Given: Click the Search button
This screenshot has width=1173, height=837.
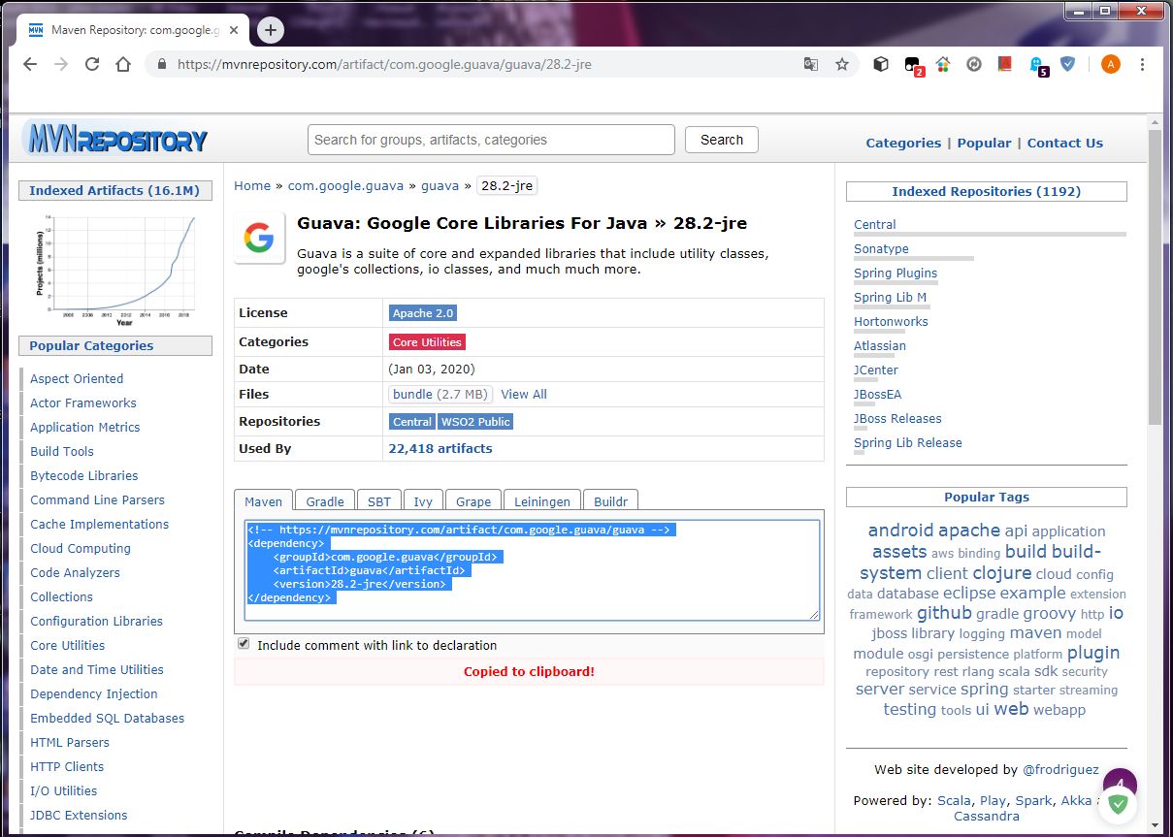Looking at the screenshot, I should [722, 140].
